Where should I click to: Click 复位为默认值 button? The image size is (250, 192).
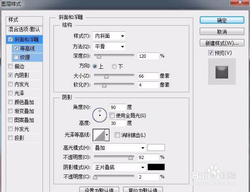[143, 190]
